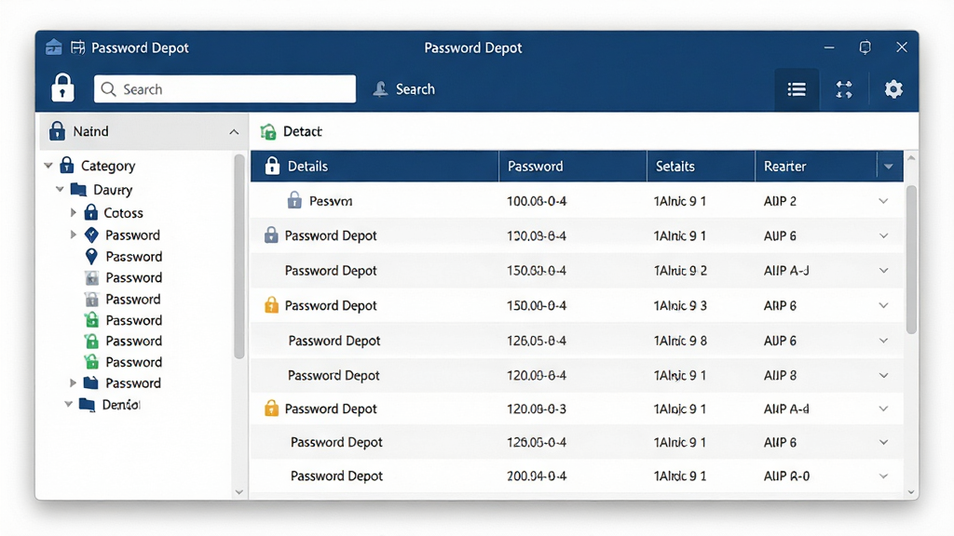Click the Search button beside the search box

[x=404, y=89]
